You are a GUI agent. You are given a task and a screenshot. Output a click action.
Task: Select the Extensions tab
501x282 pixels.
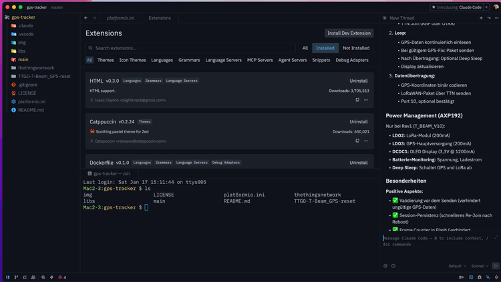pos(160,18)
